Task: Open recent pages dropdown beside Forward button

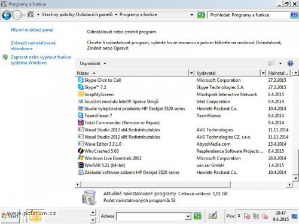Action: (x=24, y=15)
